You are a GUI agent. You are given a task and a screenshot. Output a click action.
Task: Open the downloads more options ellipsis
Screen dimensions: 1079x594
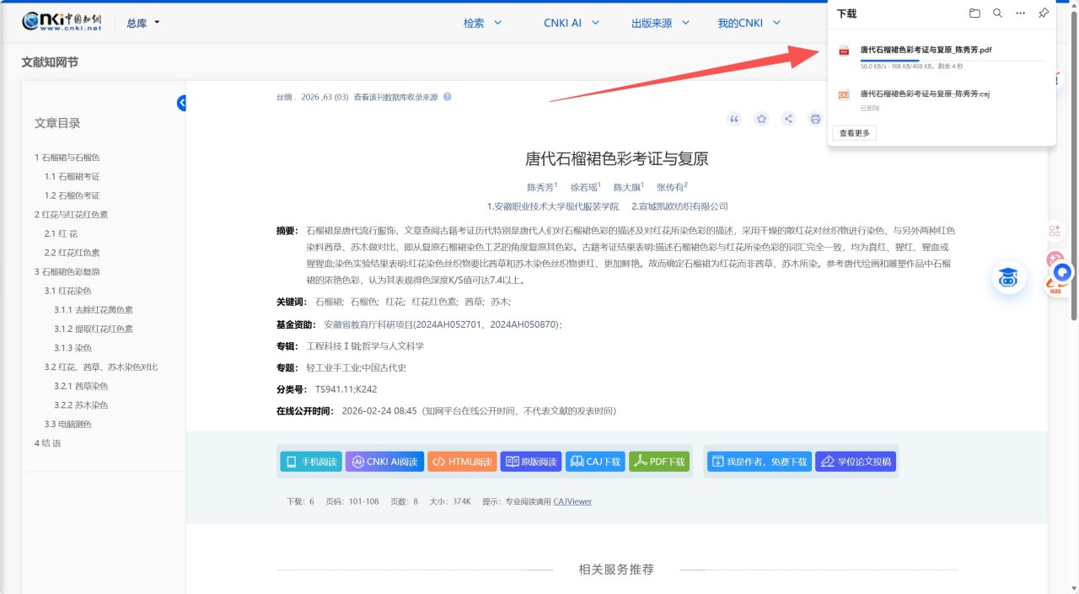[x=1021, y=13]
